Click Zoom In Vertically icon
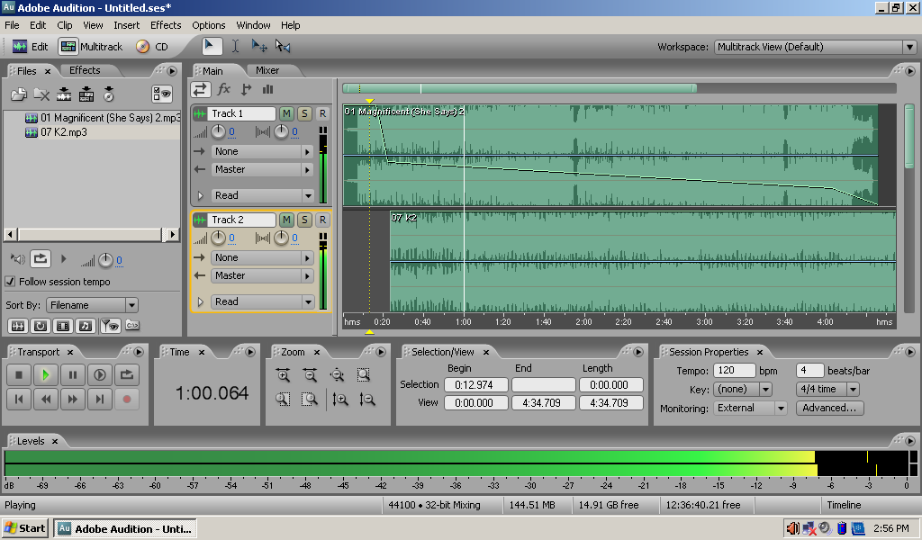The height and width of the screenshot is (540, 922). pyautogui.click(x=339, y=400)
